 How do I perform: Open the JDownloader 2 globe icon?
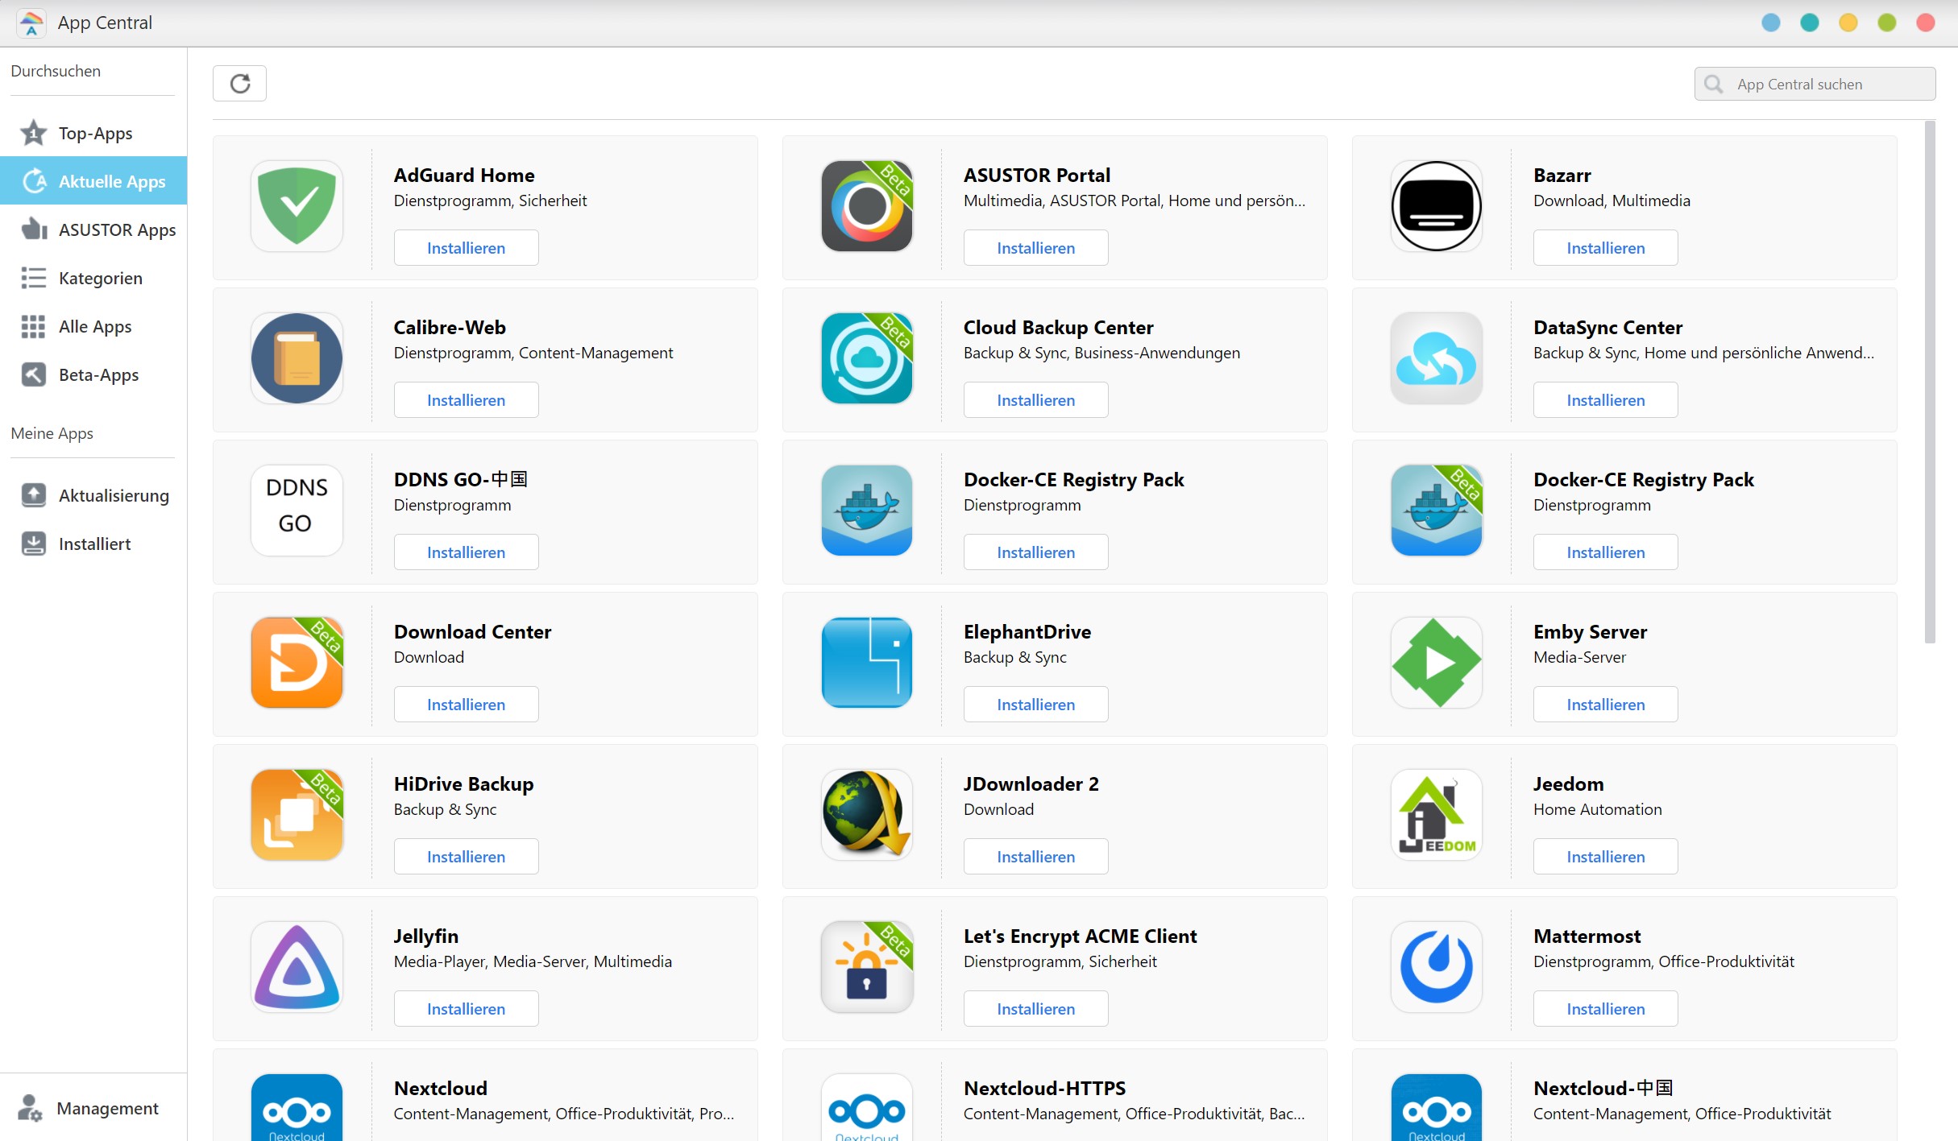(x=866, y=815)
